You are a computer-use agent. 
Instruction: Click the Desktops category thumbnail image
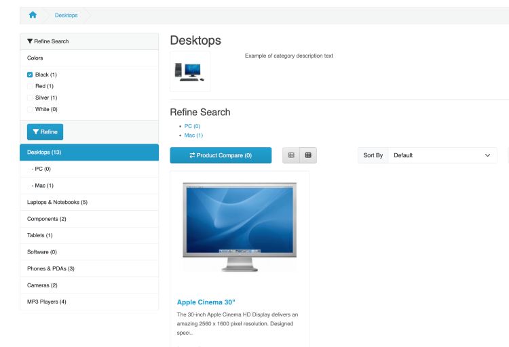(x=190, y=71)
